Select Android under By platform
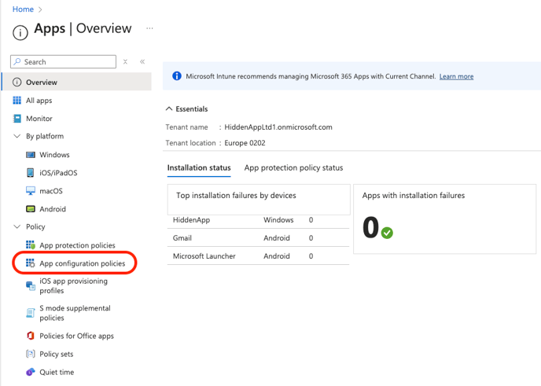541x386 pixels. coord(53,209)
